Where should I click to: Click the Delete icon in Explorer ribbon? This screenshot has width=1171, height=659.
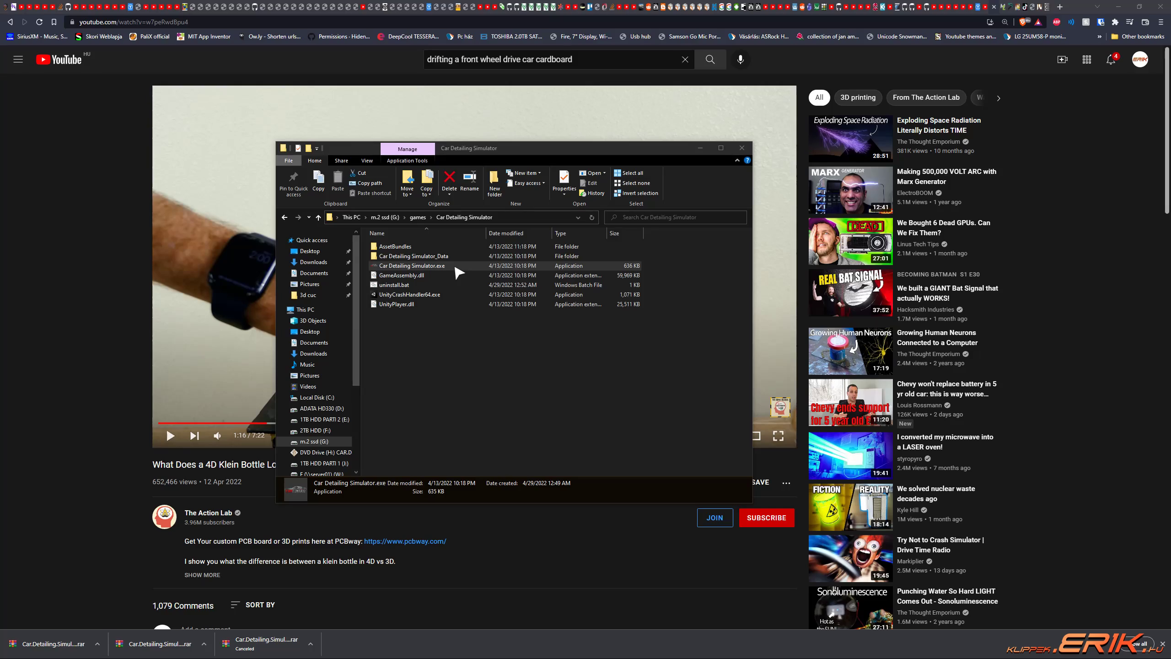pos(449,178)
